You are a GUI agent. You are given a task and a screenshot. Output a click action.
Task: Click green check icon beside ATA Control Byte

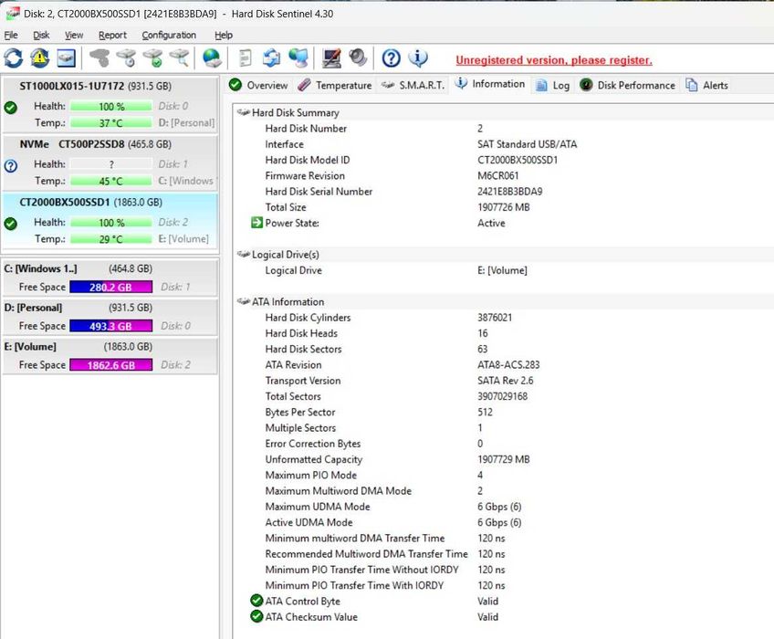coord(256,601)
